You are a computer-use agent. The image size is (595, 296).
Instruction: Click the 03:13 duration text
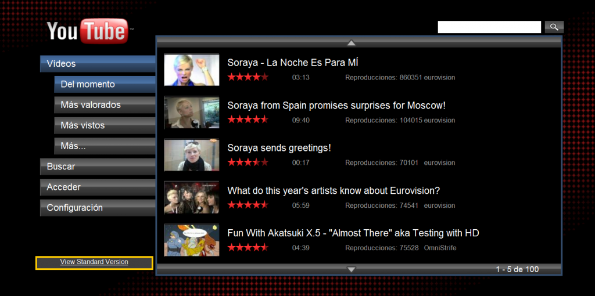tap(300, 78)
